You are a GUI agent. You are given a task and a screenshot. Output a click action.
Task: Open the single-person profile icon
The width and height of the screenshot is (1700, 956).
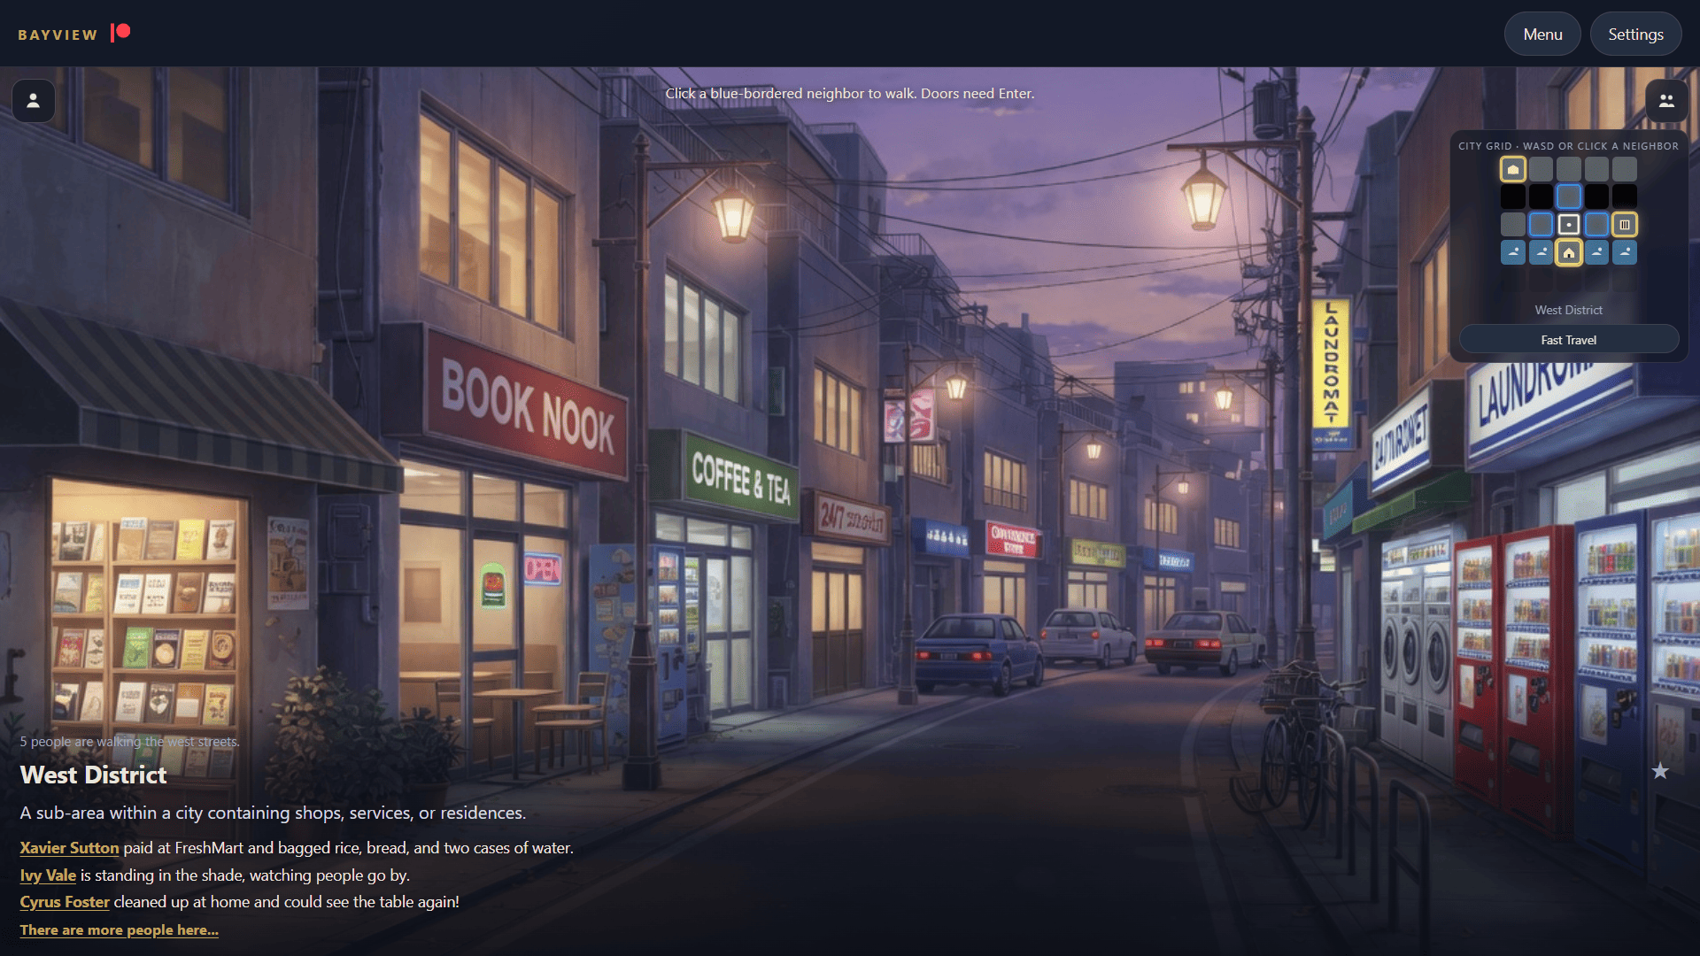pyautogui.click(x=34, y=101)
